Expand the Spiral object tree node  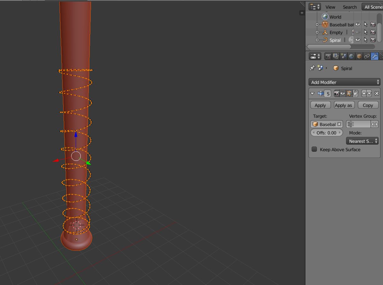[317, 40]
